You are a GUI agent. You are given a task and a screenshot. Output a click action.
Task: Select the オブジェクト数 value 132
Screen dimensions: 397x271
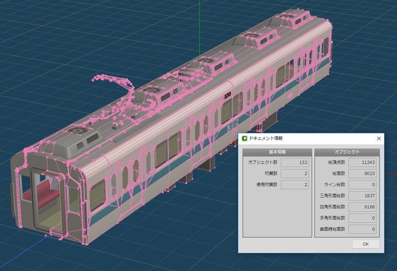coord(295,162)
